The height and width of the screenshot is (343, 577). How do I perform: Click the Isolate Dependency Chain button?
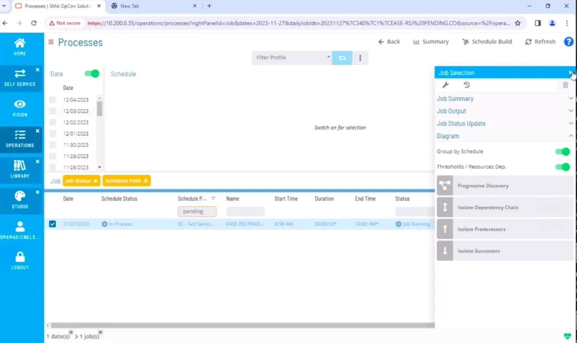505,207
